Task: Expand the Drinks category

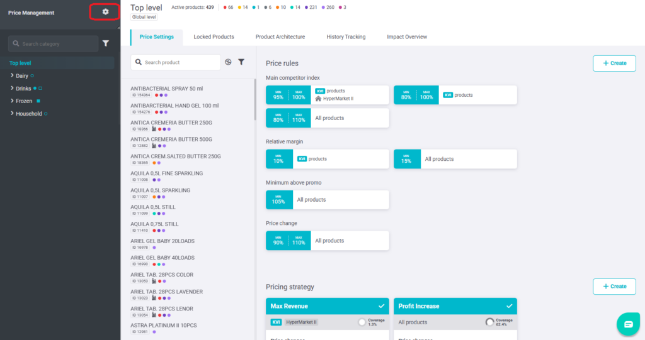Action: point(12,88)
